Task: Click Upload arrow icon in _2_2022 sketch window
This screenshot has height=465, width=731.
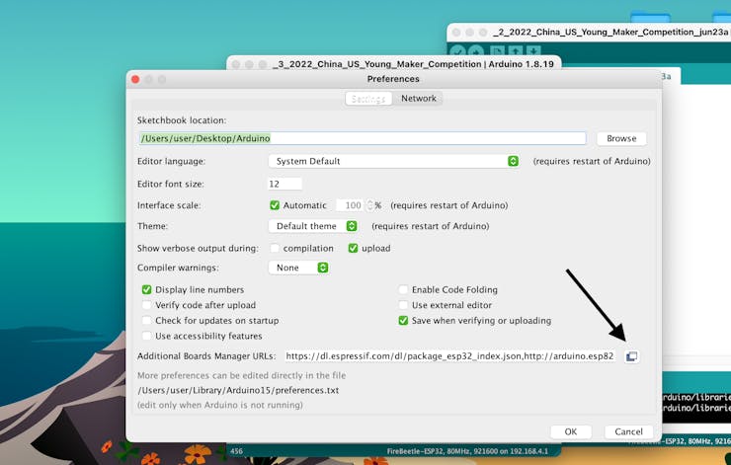Action: (x=475, y=51)
